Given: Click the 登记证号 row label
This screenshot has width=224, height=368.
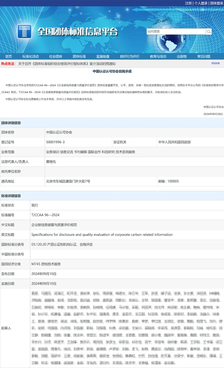Looking at the screenshot, I should (8, 142).
